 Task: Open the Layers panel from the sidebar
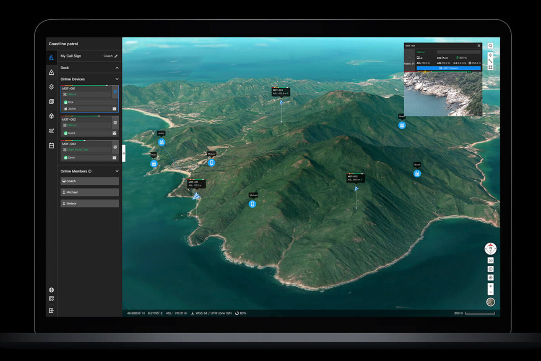(52, 87)
